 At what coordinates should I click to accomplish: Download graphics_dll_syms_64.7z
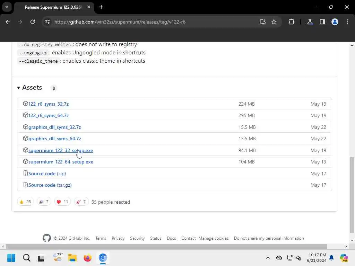(54, 139)
